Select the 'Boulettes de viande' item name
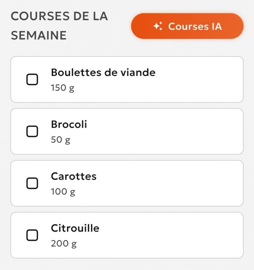This screenshot has width=254, height=270. pos(103,72)
